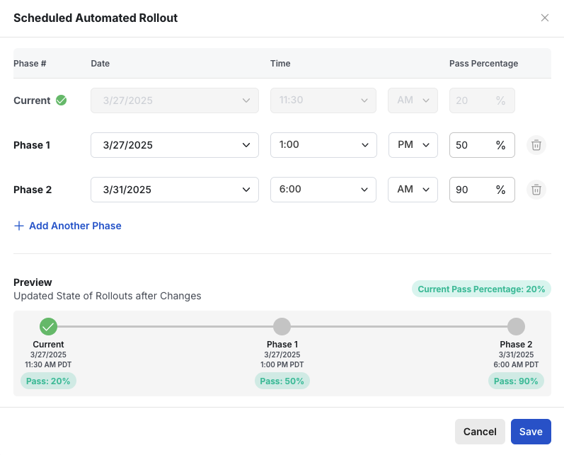Click the Phase 2 row label
The width and height of the screenshot is (564, 455).
[33, 190]
